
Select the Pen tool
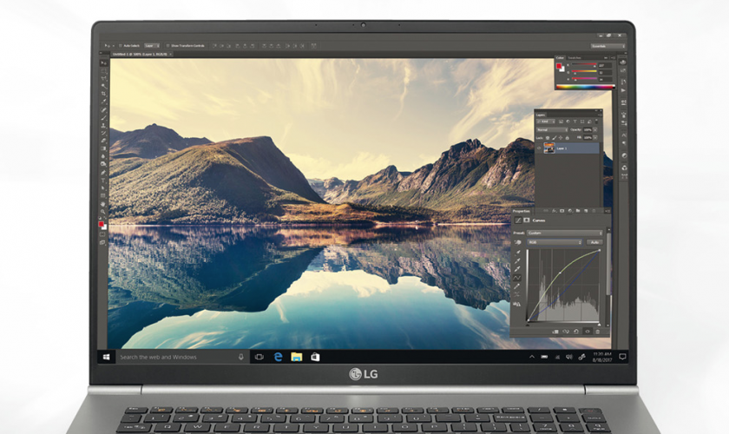(x=103, y=173)
